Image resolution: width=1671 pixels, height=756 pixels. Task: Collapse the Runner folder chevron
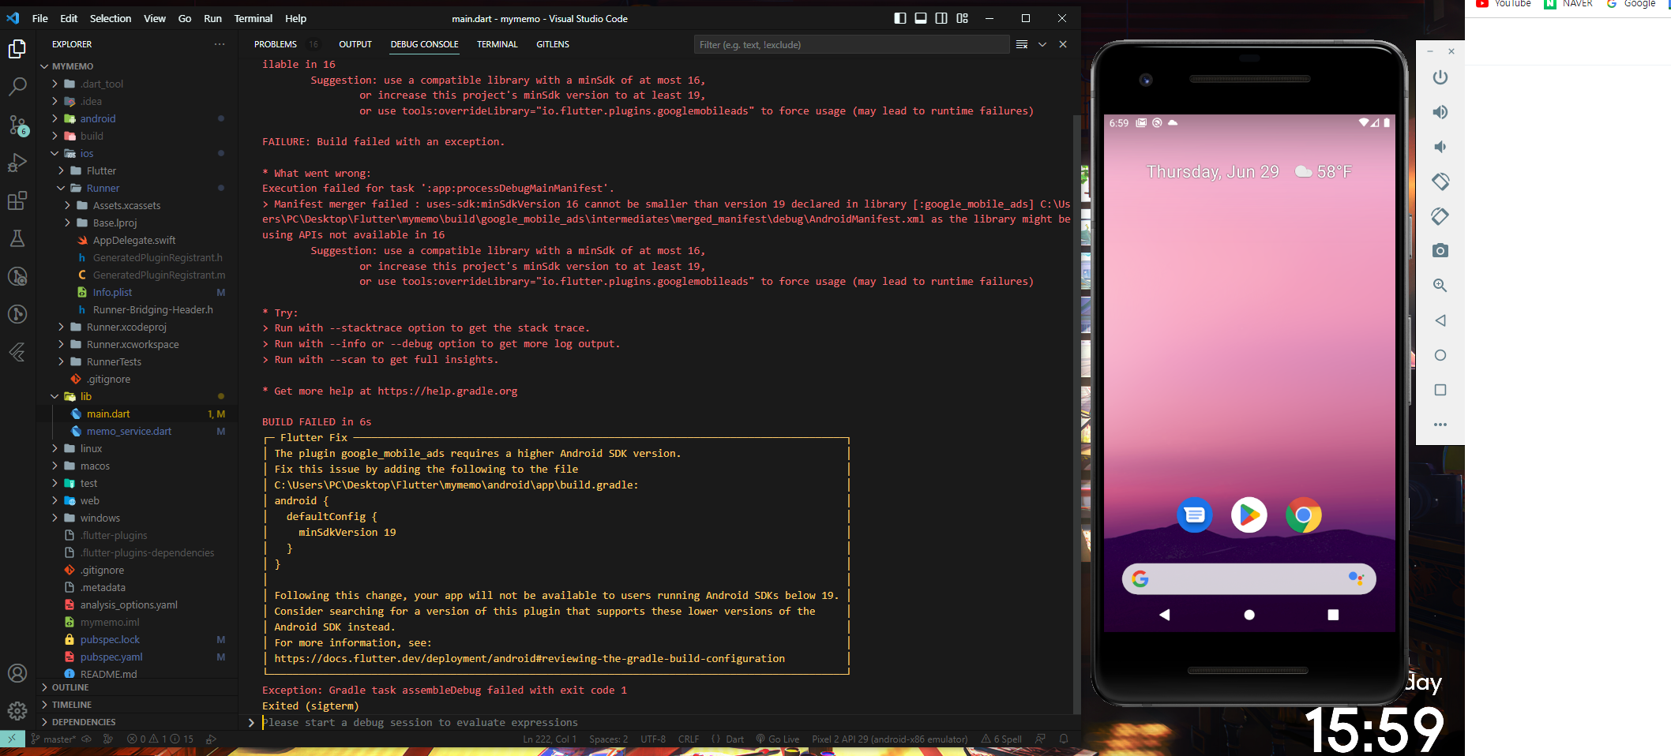click(x=62, y=188)
